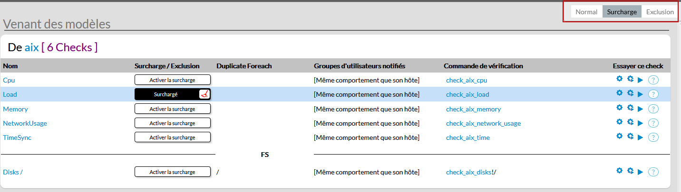Click the second gear icon for Cpu
The width and height of the screenshot is (681, 192).
click(x=630, y=79)
